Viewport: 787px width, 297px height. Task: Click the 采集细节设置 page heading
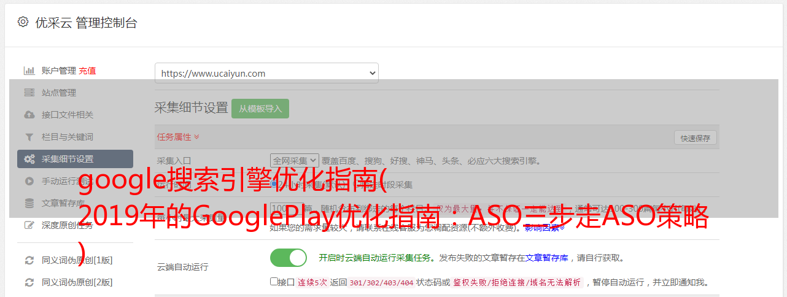click(191, 108)
